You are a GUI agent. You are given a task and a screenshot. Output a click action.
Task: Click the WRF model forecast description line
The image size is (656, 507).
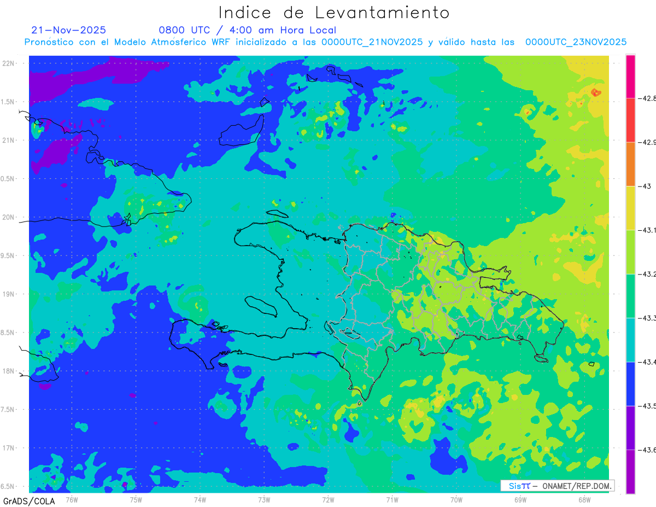pyautogui.click(x=326, y=42)
